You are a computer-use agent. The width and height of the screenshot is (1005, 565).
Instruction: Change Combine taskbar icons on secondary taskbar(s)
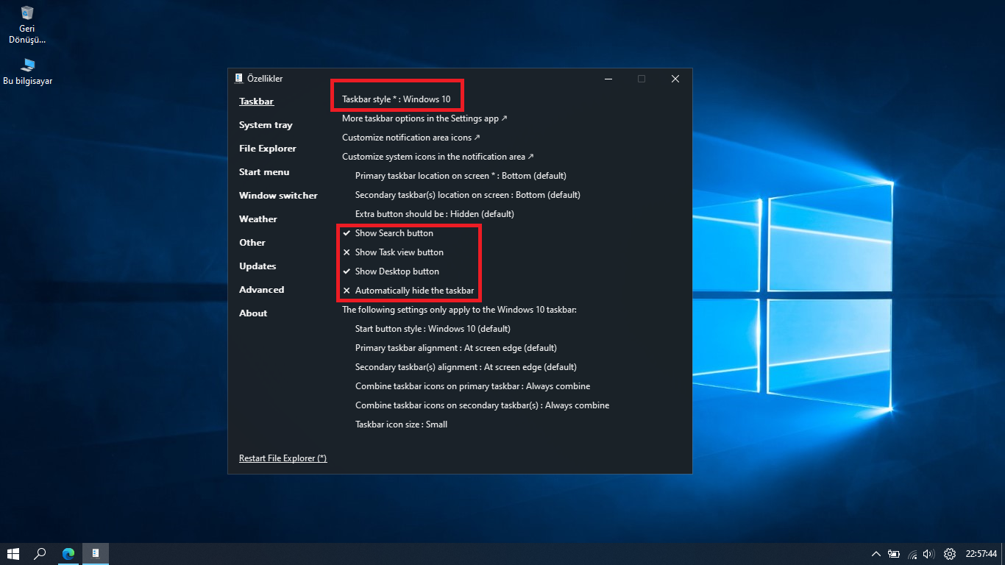[482, 405]
